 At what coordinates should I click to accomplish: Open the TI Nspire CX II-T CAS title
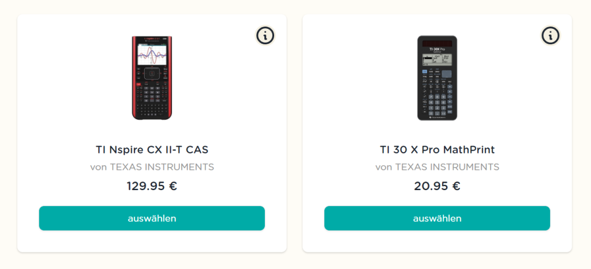click(152, 150)
